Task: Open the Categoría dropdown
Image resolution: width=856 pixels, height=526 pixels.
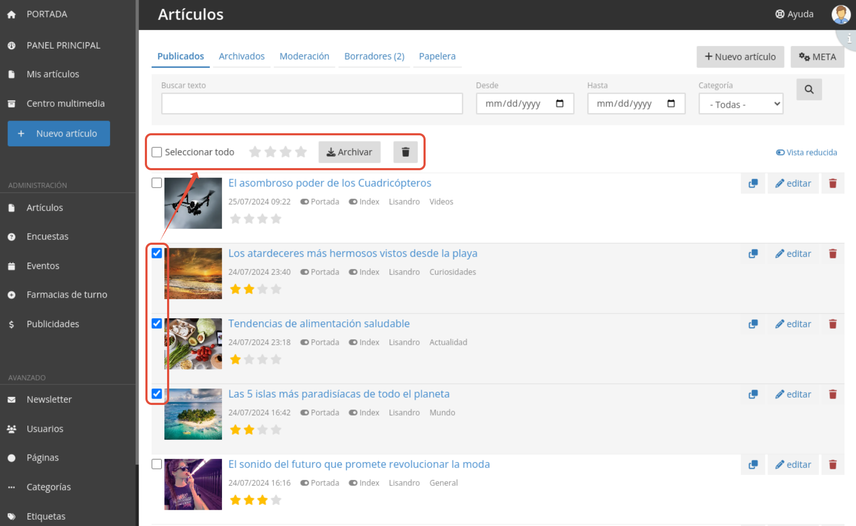Action: point(741,104)
